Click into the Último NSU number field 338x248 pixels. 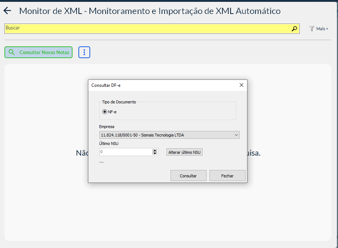(125, 152)
